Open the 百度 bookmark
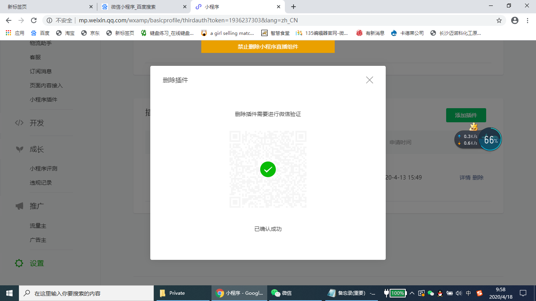The height and width of the screenshot is (301, 536). 40,33
